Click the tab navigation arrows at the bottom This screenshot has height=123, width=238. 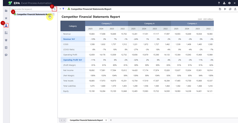(63, 120)
